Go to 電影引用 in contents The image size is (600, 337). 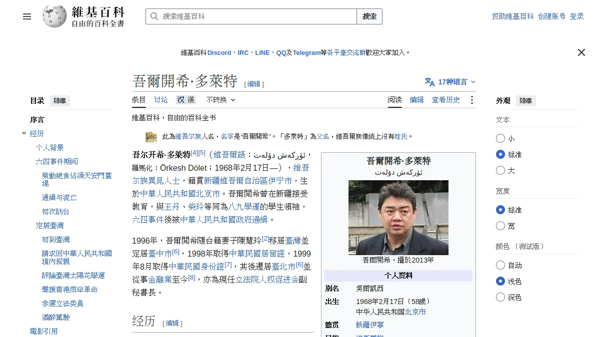click(x=44, y=332)
